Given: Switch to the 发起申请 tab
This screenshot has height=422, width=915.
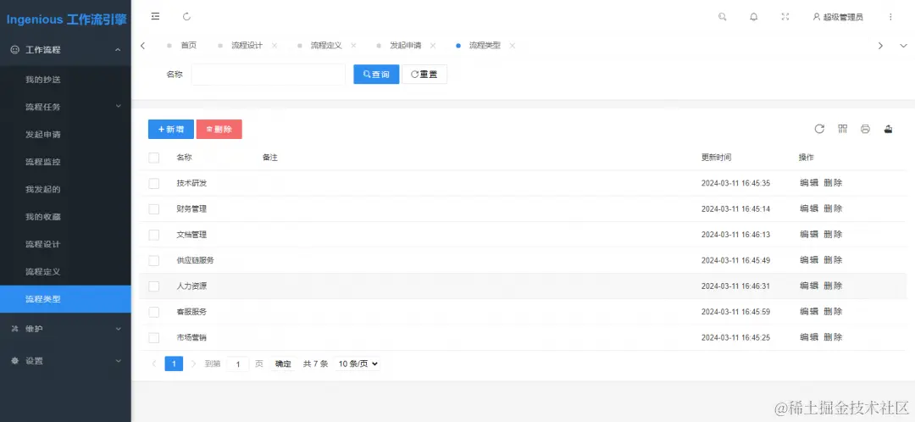Looking at the screenshot, I should click(x=406, y=46).
